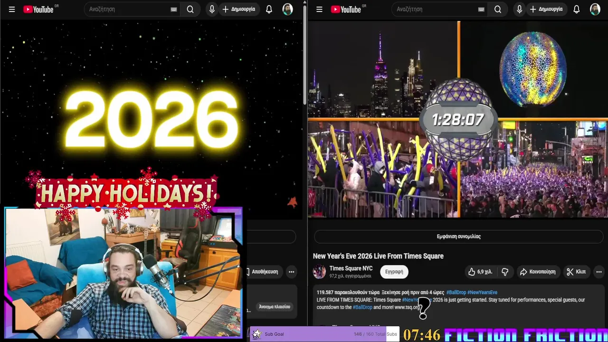Subscribe using the Εγγραφή button

[394, 272]
